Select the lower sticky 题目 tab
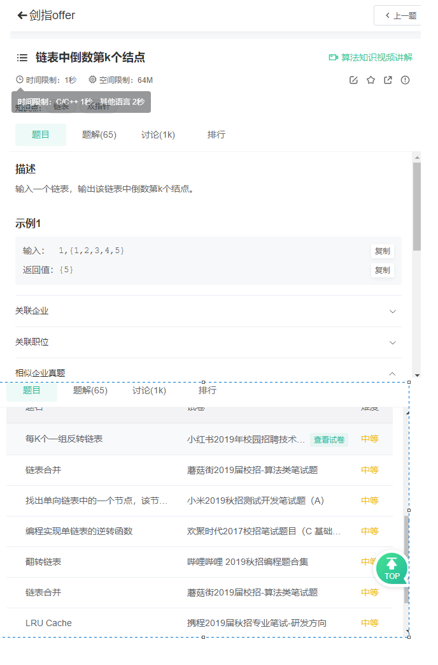The height and width of the screenshot is (665, 438). (x=32, y=391)
